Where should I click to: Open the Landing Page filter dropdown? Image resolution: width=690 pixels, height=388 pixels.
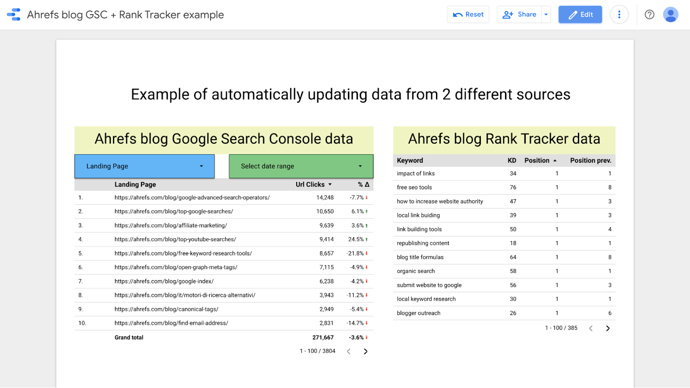pyautogui.click(x=144, y=166)
